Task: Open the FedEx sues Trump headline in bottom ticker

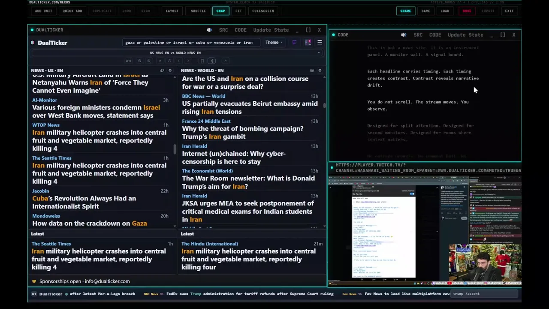Action: pyautogui.click(x=250, y=294)
